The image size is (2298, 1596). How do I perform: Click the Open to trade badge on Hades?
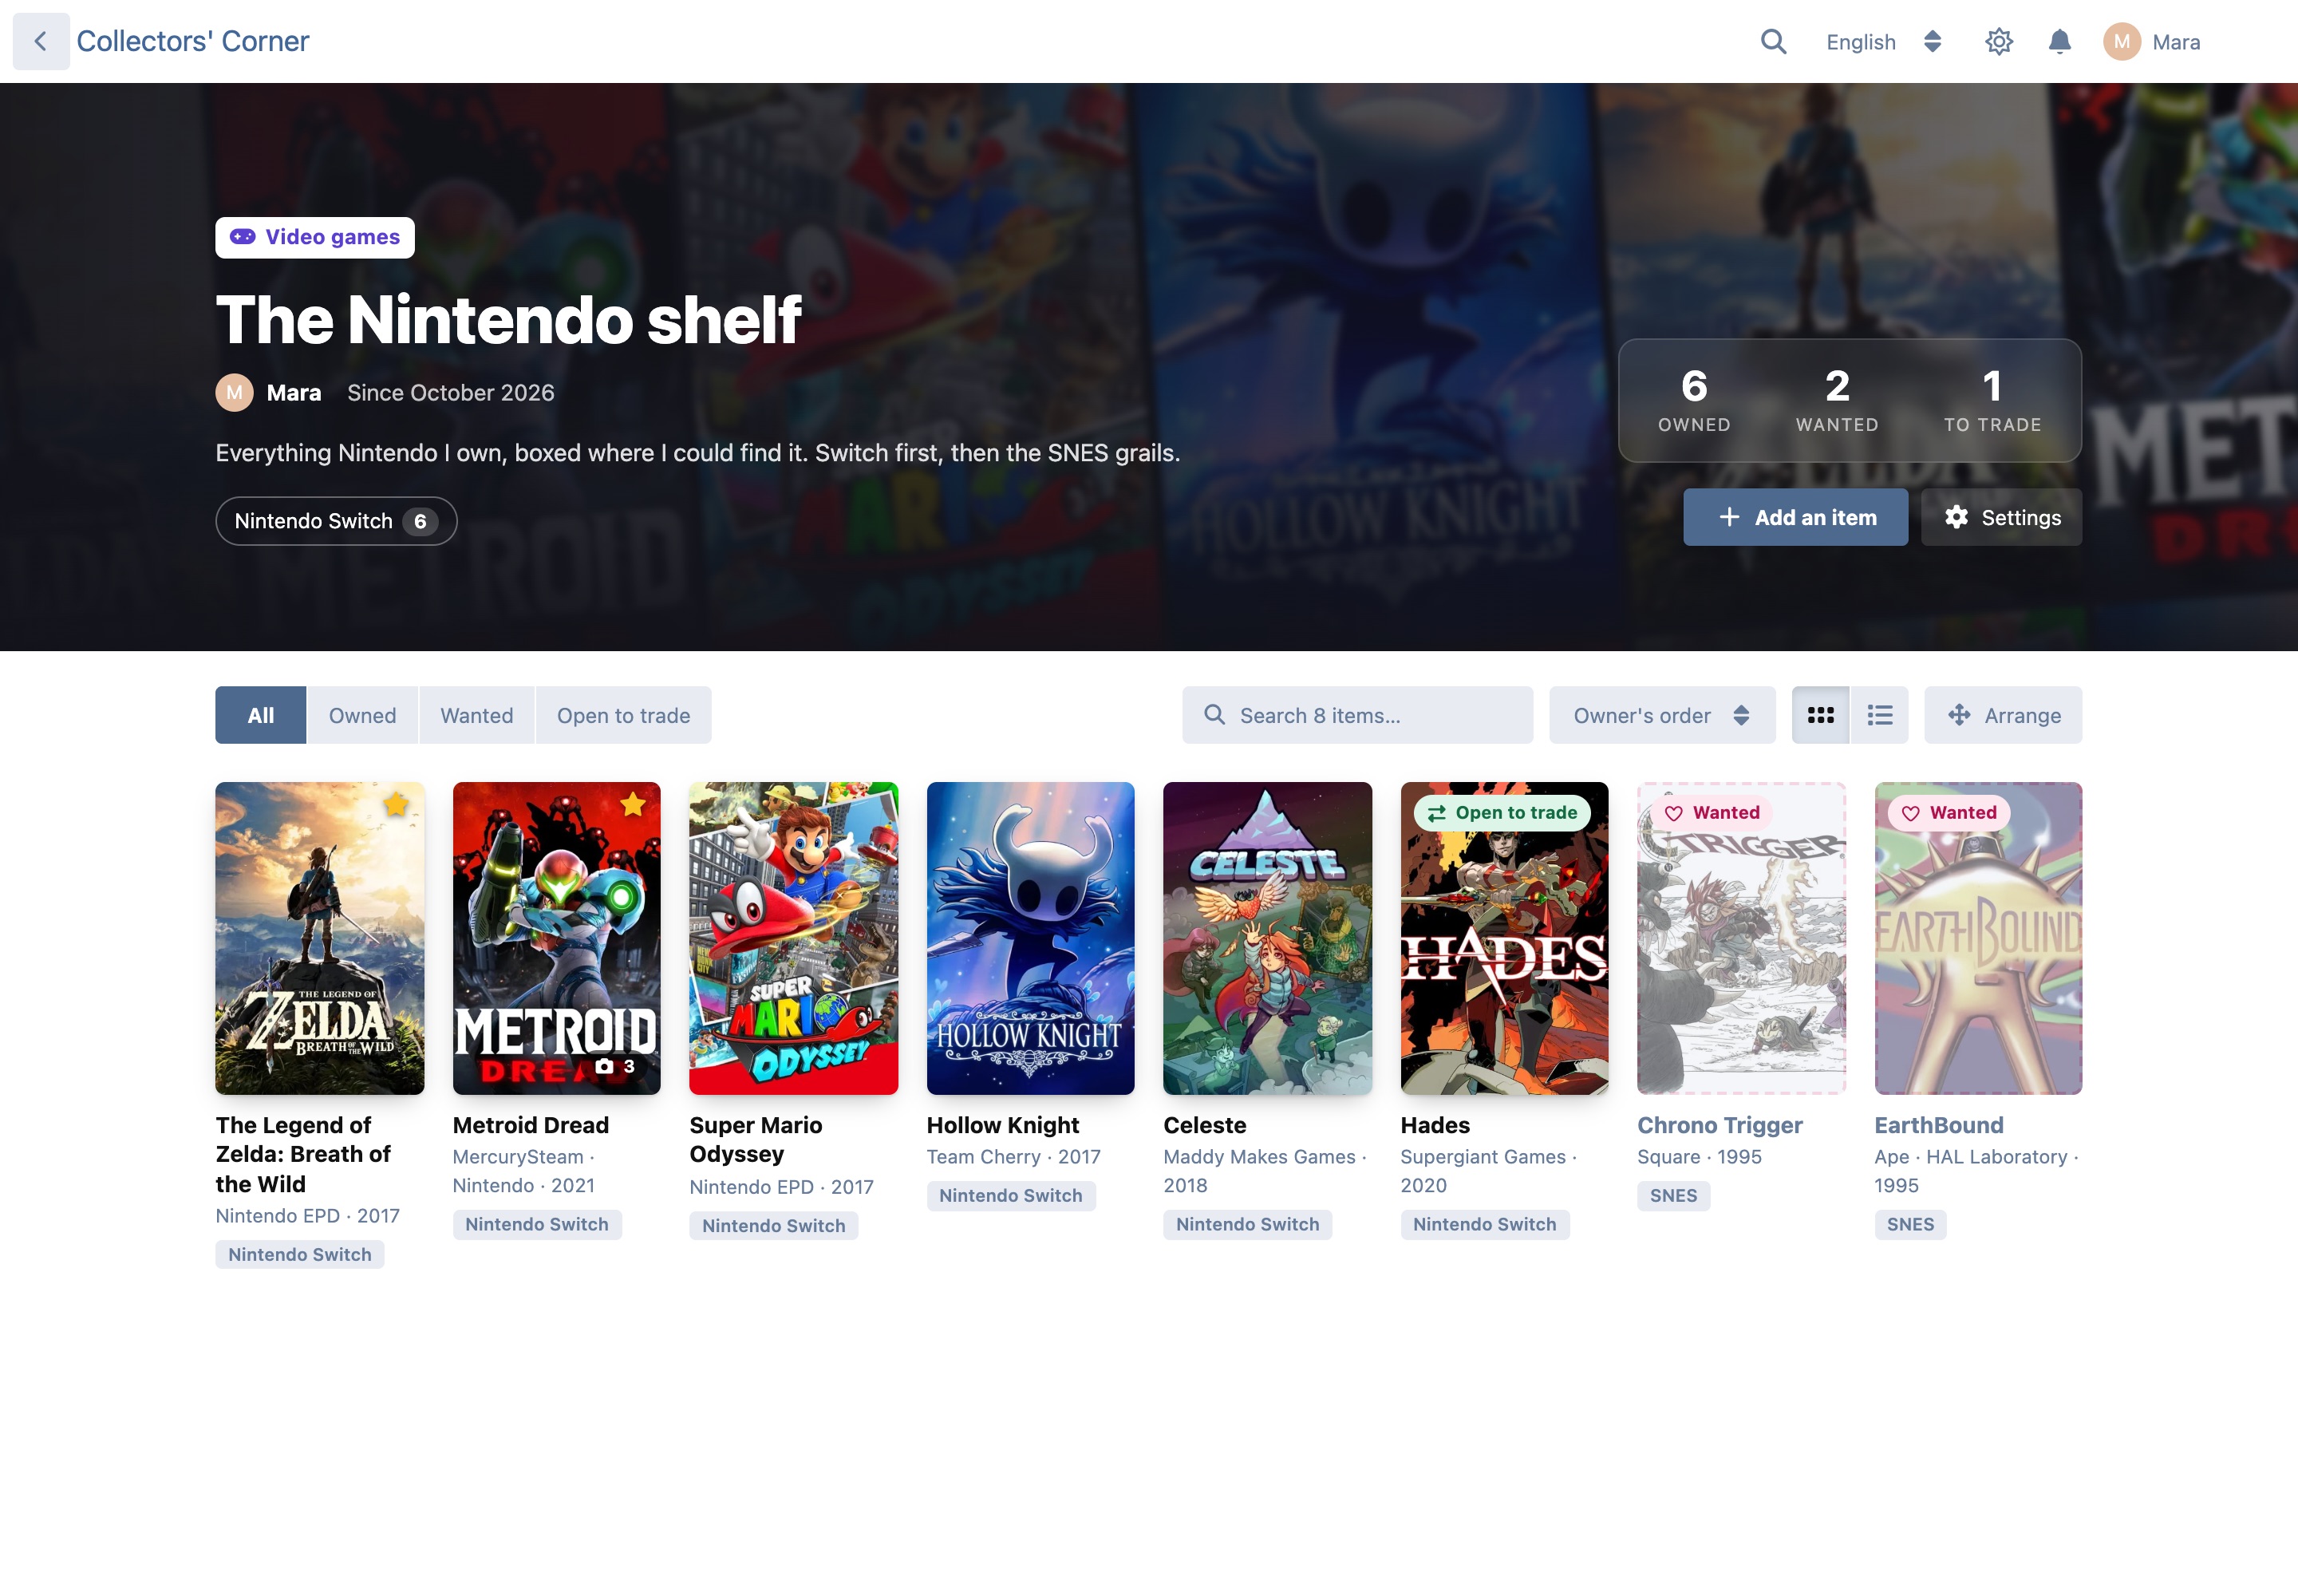1502,813
